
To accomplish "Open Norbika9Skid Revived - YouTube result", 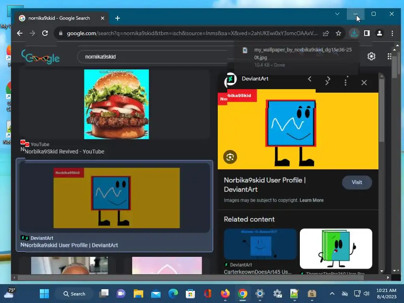I will 64,151.
